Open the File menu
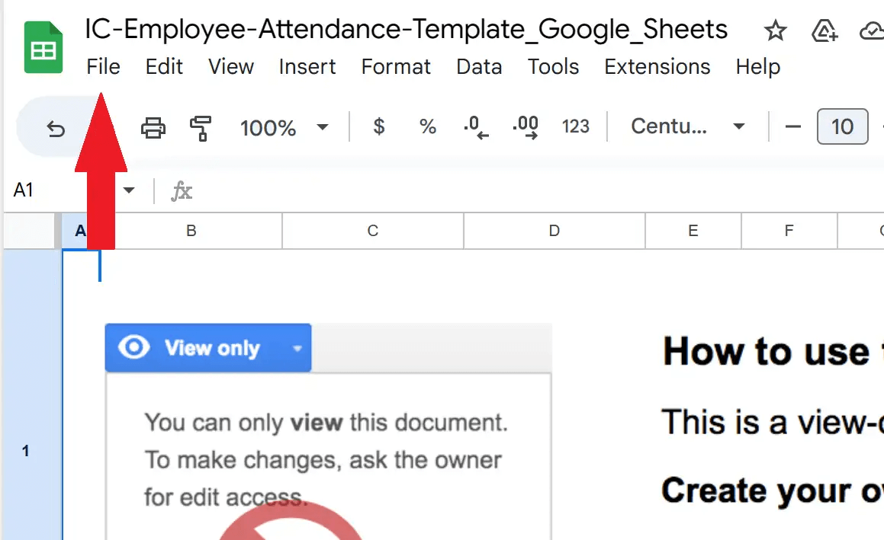The width and height of the screenshot is (884, 540). click(103, 67)
